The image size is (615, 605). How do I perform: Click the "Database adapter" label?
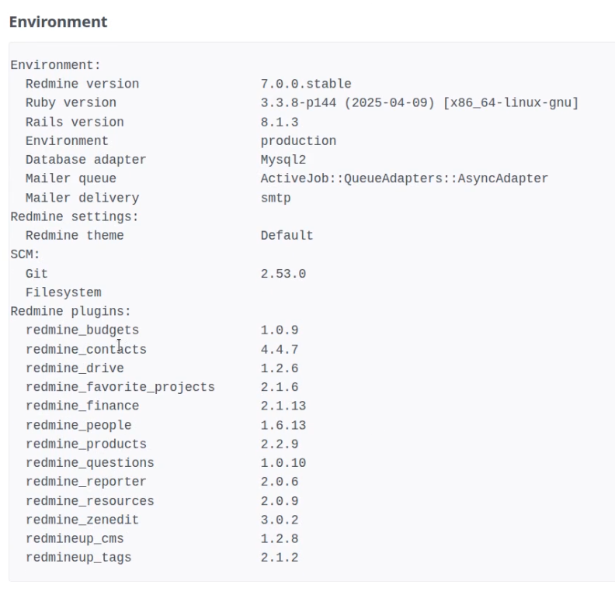coord(86,160)
